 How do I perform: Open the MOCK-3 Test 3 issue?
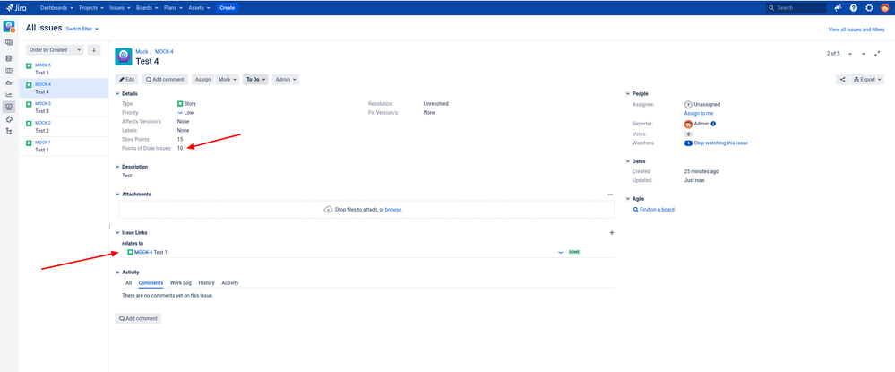(63, 108)
